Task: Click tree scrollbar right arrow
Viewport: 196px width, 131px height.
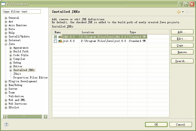Action: (45, 116)
